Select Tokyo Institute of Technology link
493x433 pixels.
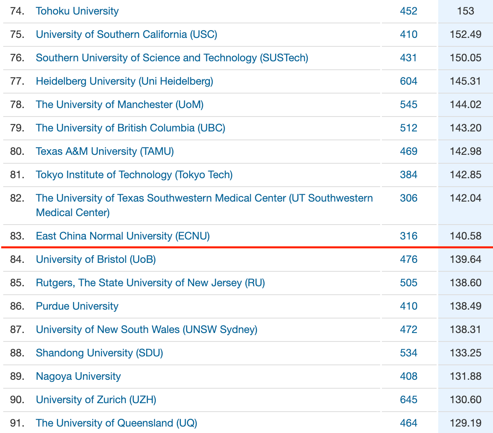click(134, 175)
